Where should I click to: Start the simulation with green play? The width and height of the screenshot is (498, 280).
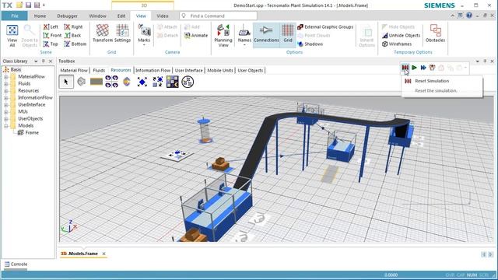(414, 68)
